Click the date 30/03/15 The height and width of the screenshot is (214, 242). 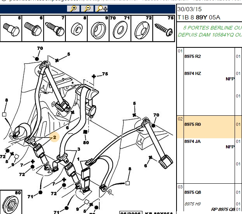pos(189,9)
